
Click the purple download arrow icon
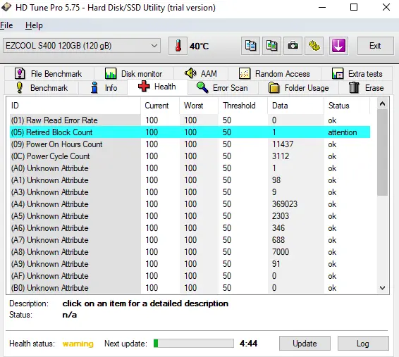tap(338, 46)
